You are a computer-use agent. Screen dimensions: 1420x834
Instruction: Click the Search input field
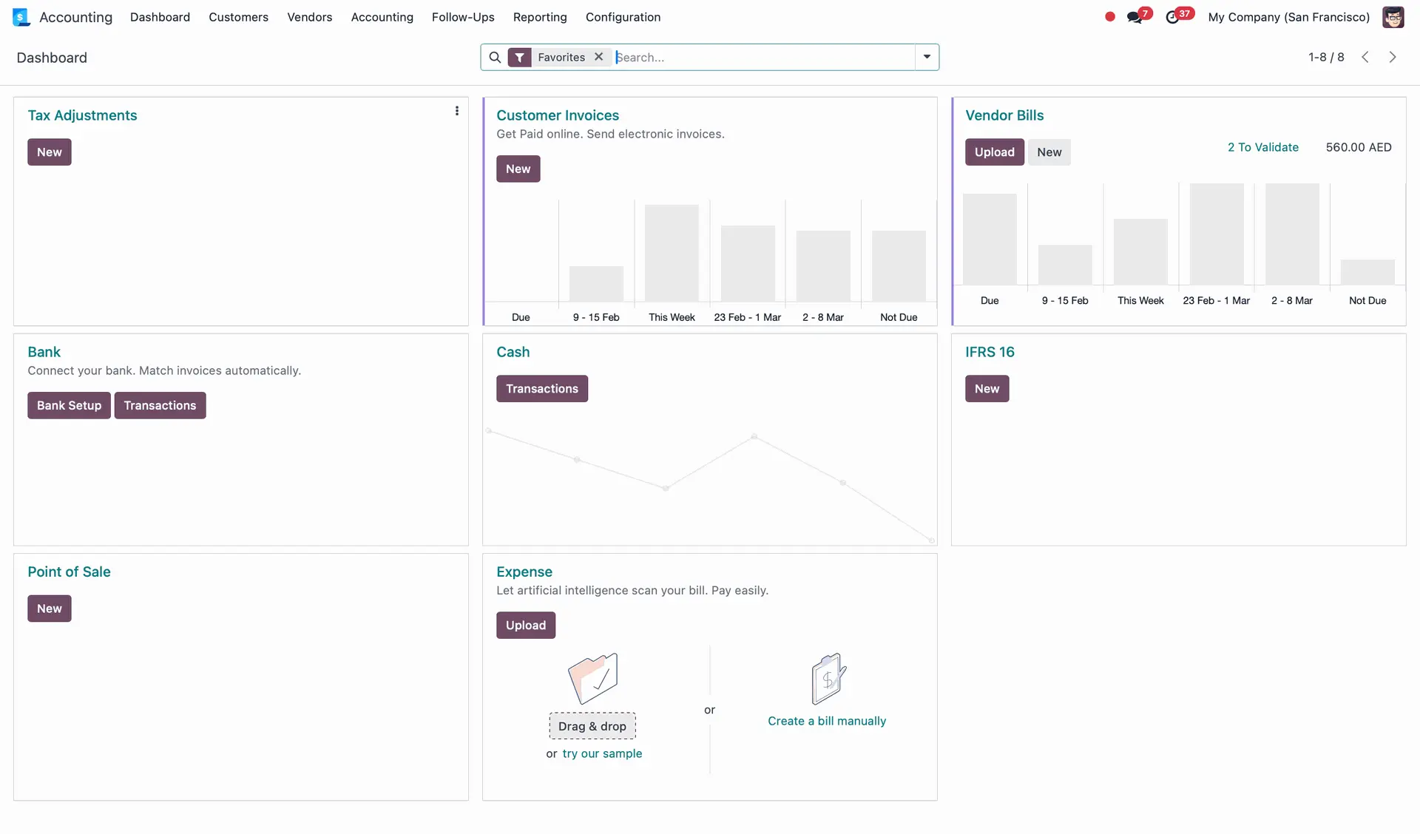click(762, 57)
